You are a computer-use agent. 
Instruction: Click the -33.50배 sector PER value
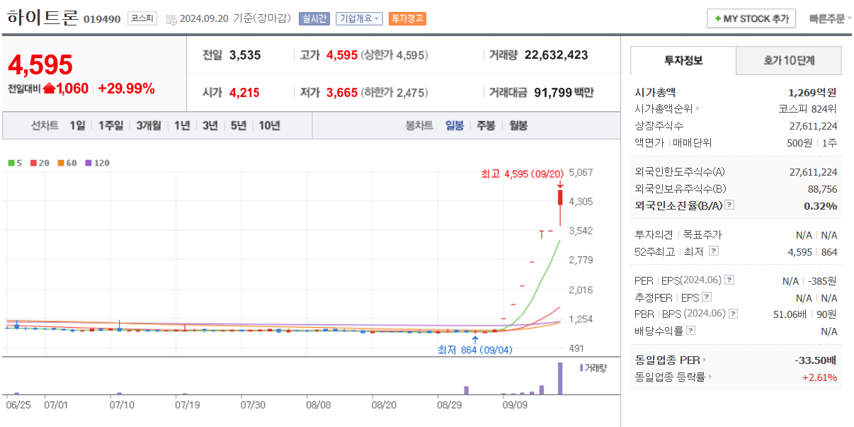point(816,360)
